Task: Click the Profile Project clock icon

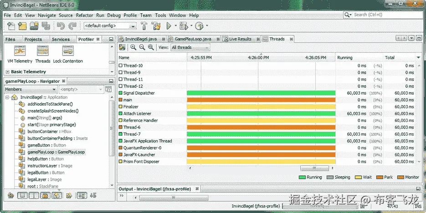Action: click(200, 26)
